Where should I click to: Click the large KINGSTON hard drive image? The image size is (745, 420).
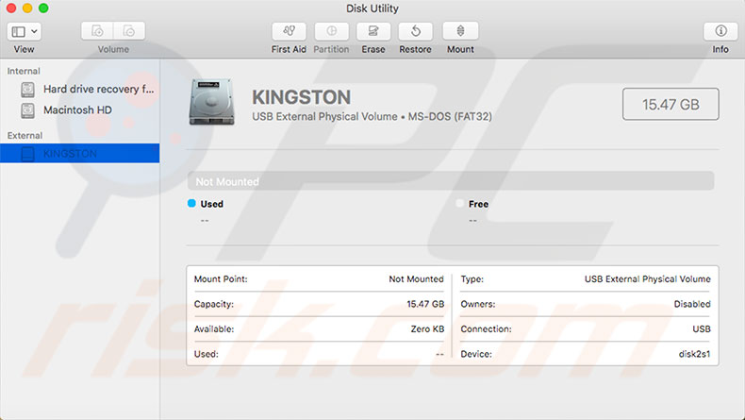click(x=212, y=102)
